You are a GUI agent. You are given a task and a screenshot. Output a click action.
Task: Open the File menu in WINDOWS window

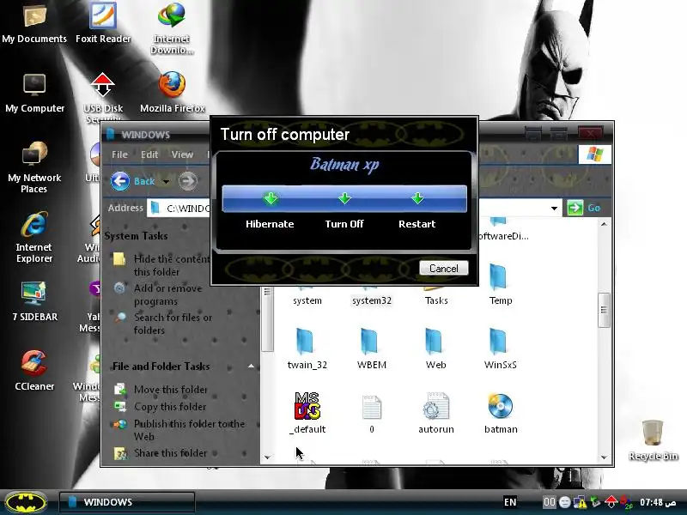(119, 154)
